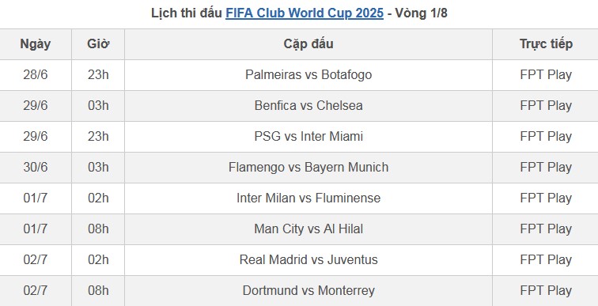Click FPT Play in the Dortmund row
598x306 pixels.
tap(545, 291)
